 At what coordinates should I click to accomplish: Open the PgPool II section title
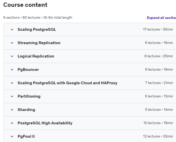(26, 136)
